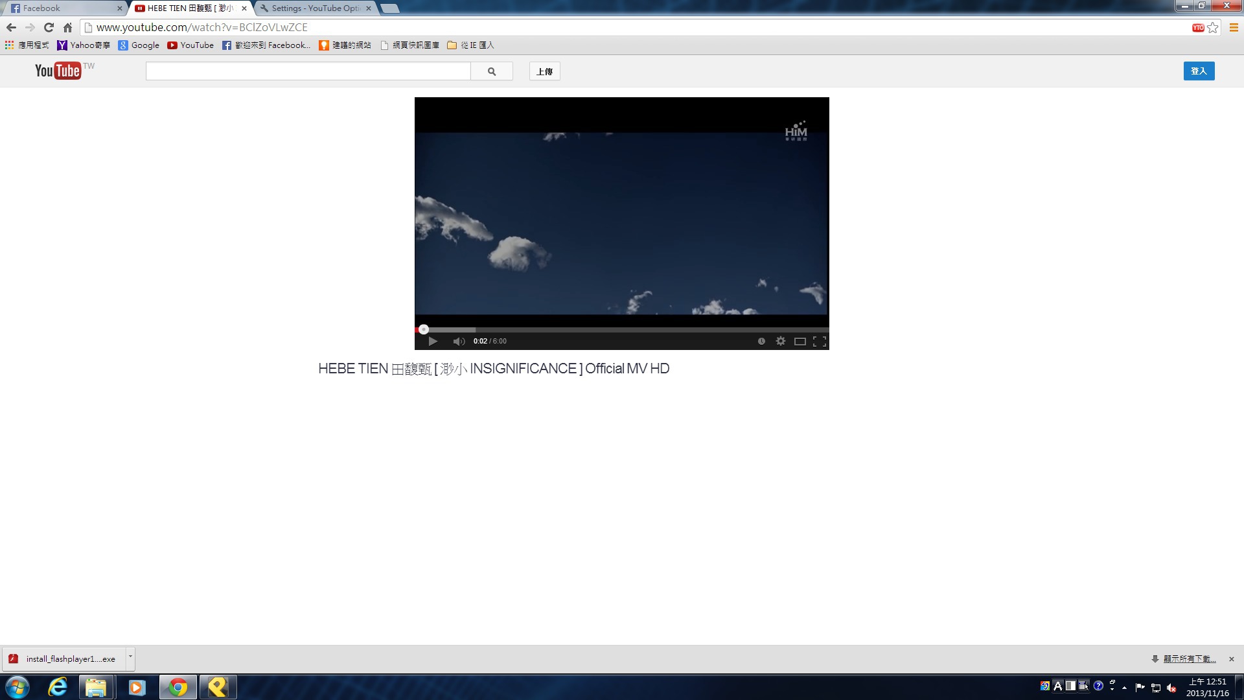Reload the current page
The height and width of the screenshot is (700, 1244).
(49, 27)
